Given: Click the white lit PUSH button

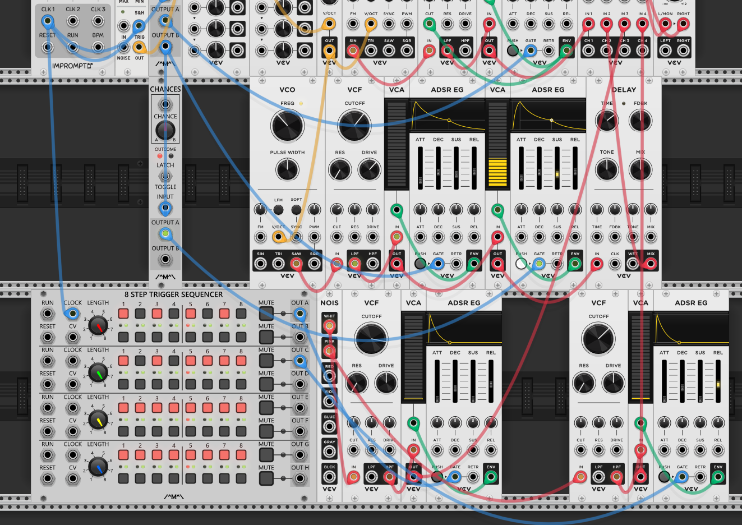Looking at the screenshot, I should tap(521, 264).
